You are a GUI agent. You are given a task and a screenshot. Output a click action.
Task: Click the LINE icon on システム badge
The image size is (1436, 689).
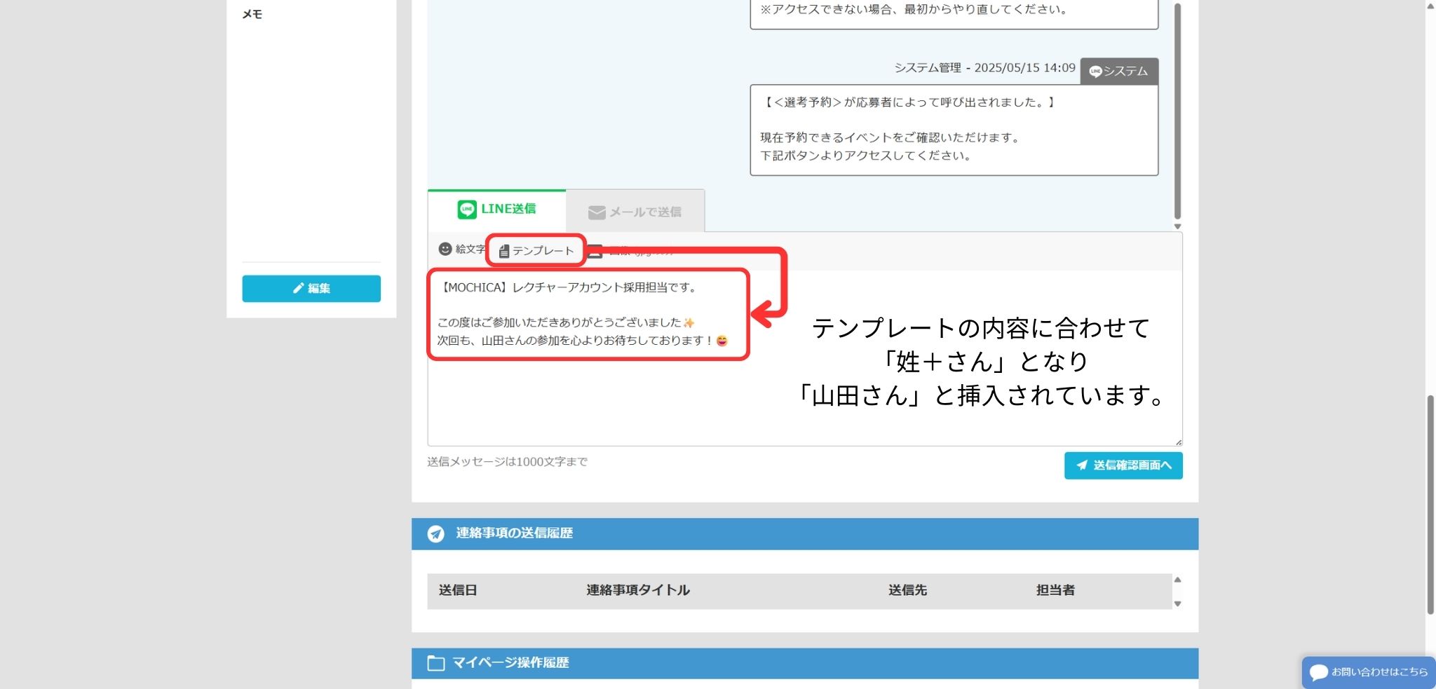tap(1095, 71)
